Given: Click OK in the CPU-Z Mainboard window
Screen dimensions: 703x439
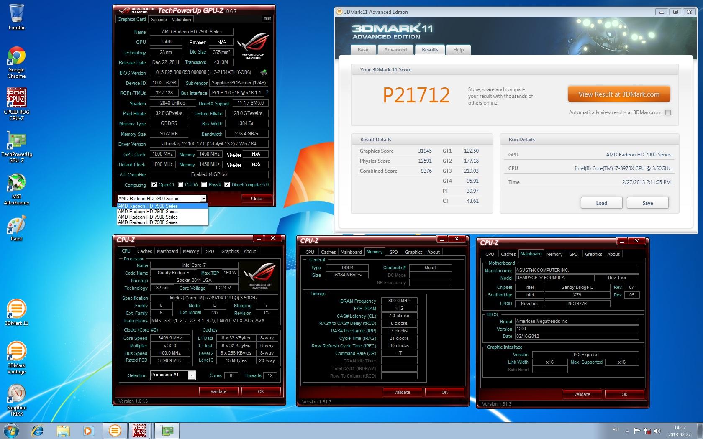Looking at the screenshot, I should (x=624, y=394).
